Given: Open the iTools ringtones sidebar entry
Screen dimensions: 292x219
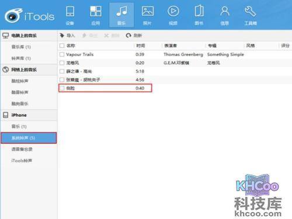Looking at the screenshot, I should point(22,161).
